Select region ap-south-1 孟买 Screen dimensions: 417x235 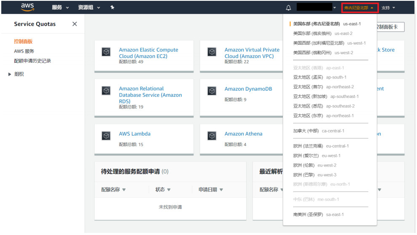(x=320, y=77)
